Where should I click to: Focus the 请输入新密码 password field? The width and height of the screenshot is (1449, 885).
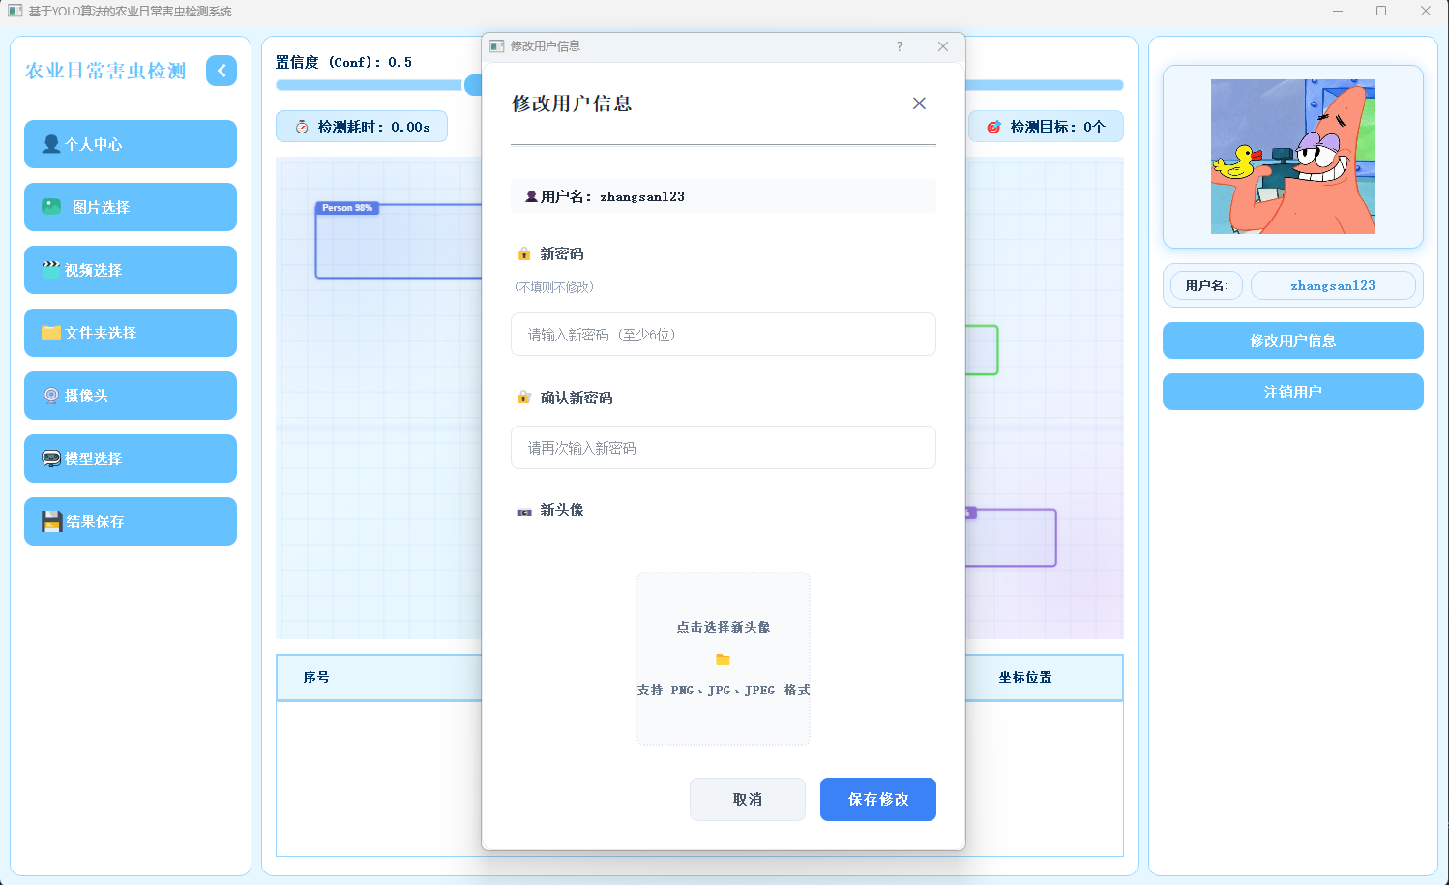point(723,334)
